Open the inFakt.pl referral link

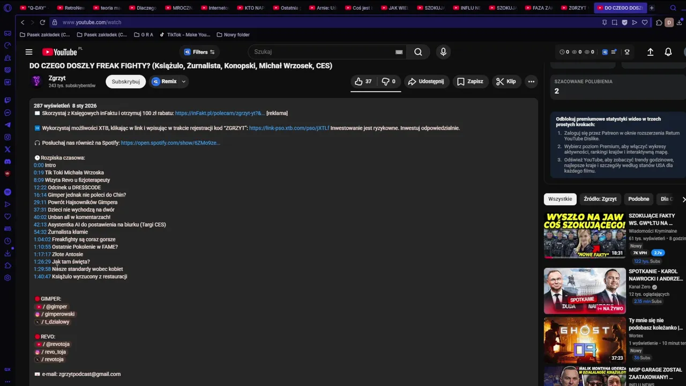coord(220,113)
